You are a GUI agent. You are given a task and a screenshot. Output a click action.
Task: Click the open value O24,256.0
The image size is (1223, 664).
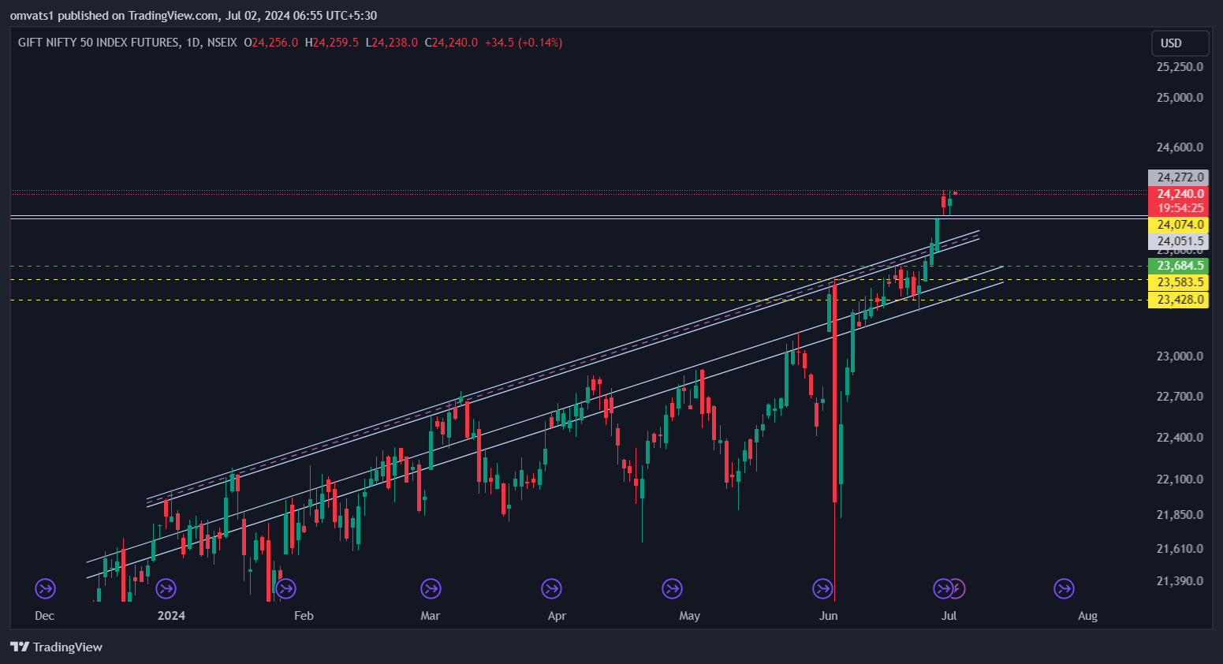pyautogui.click(x=271, y=43)
